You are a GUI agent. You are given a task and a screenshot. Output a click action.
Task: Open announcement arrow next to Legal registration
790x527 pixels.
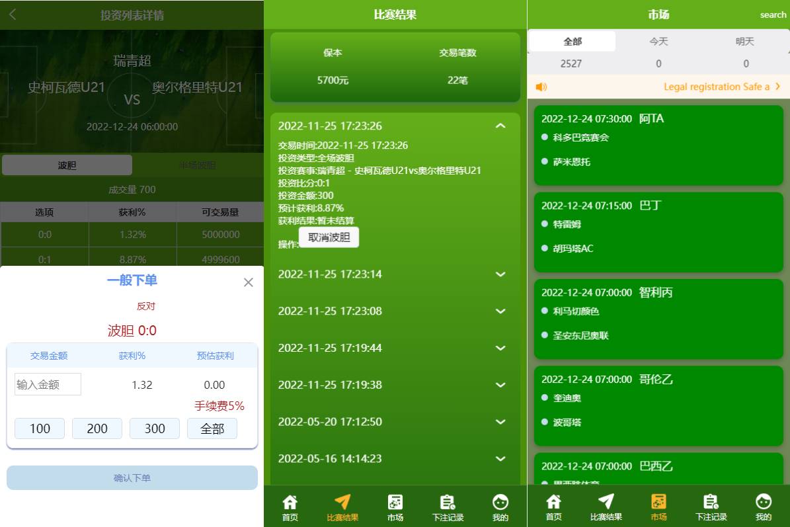[778, 87]
